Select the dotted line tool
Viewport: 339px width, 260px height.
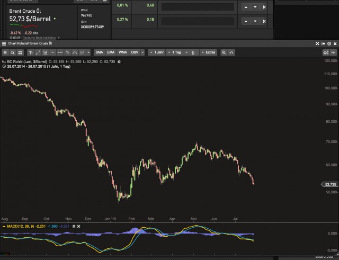[60, 52]
